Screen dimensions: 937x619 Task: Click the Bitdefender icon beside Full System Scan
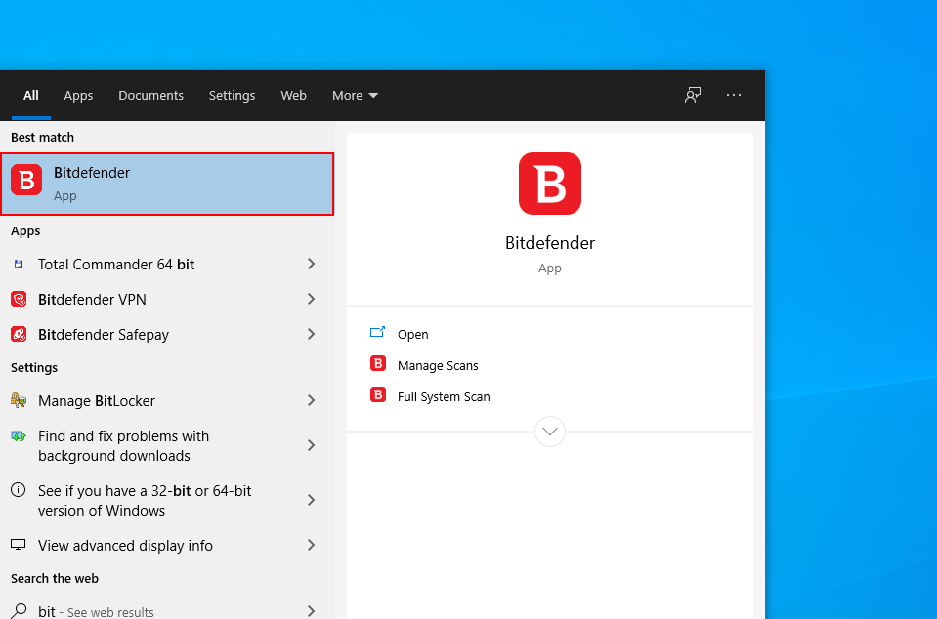[x=378, y=394]
